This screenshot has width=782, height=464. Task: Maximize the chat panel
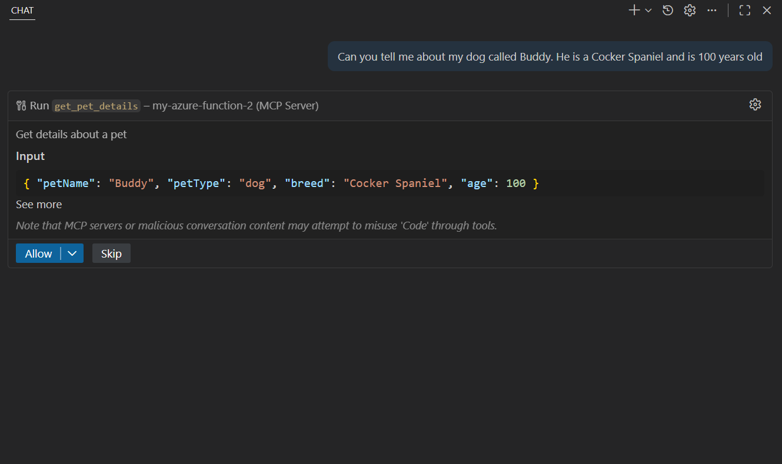click(x=745, y=10)
